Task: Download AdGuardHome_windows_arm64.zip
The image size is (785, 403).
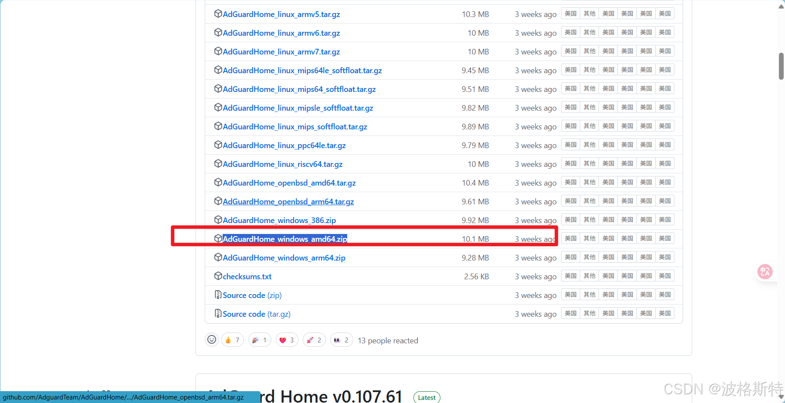Action: coord(284,258)
